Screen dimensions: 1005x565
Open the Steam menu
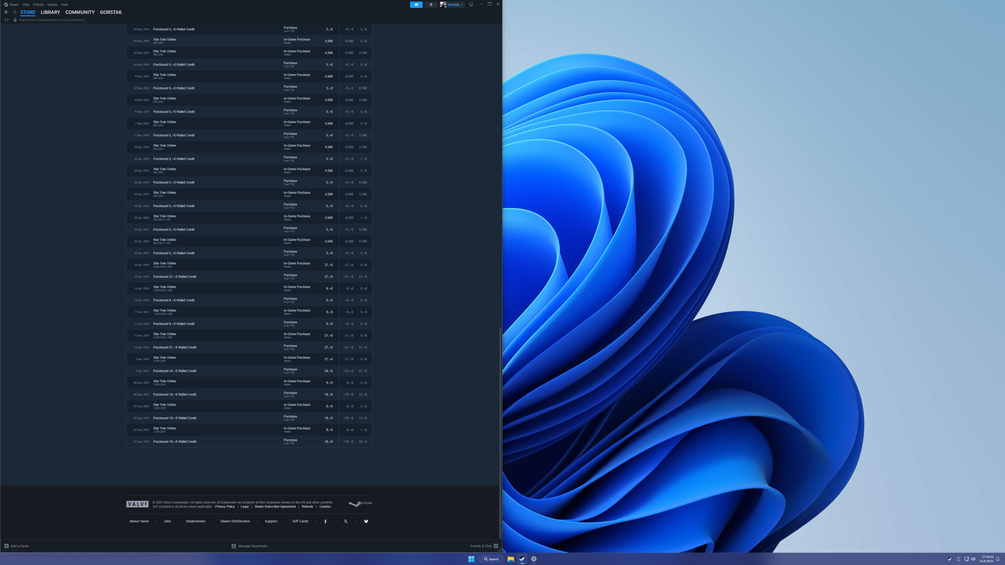tap(14, 5)
